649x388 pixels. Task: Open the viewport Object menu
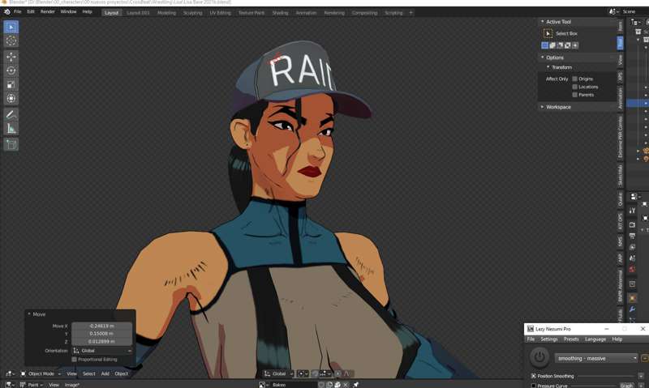(x=121, y=374)
